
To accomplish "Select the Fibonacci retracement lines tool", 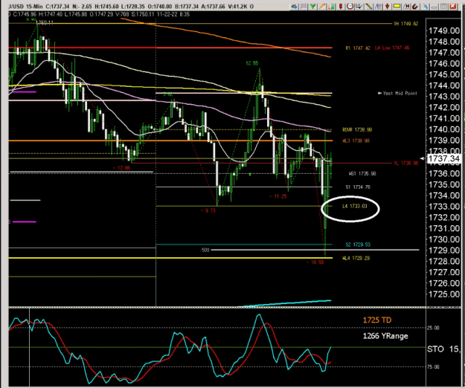I will (378, 6).
